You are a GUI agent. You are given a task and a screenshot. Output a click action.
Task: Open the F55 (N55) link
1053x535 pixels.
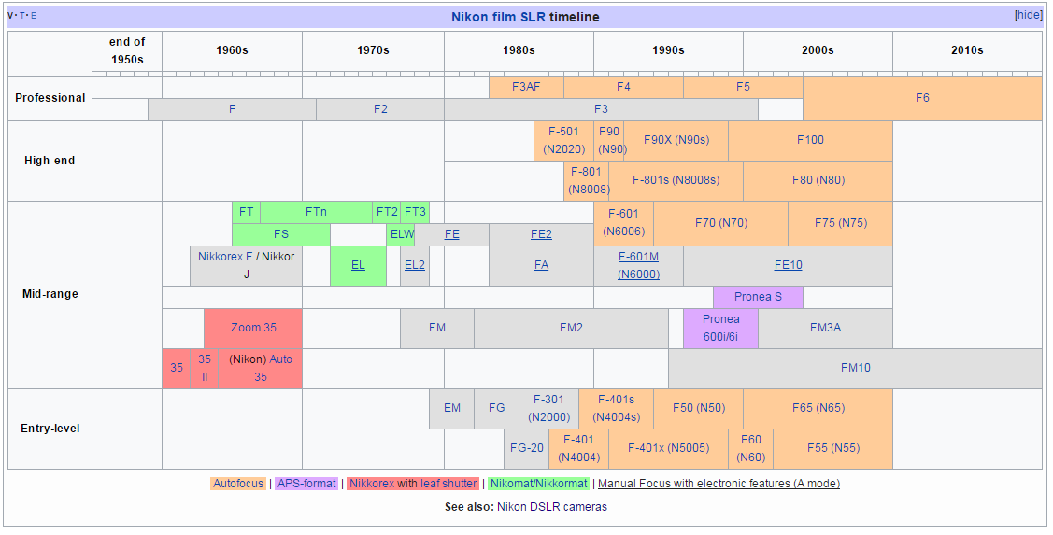pos(833,448)
